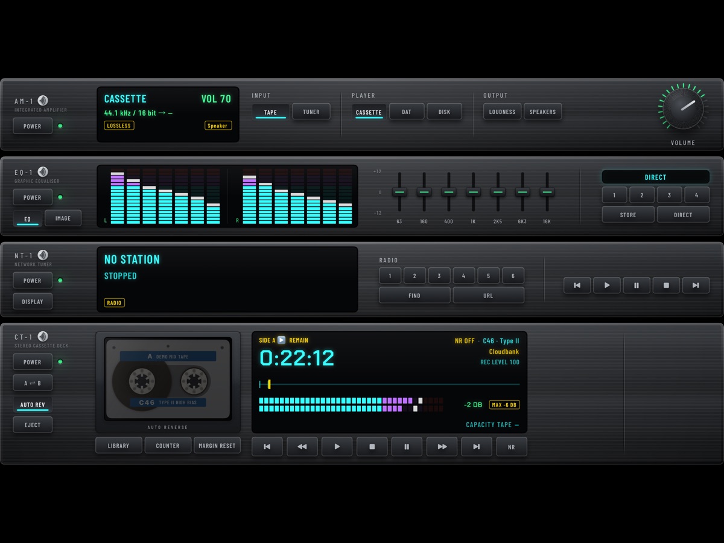
Task: Eject the cassette tape
Action: coord(33,425)
